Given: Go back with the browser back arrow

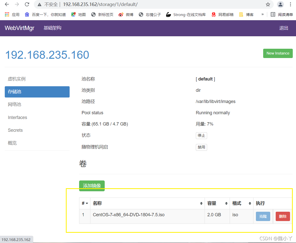Looking at the screenshot, I should (7, 4).
